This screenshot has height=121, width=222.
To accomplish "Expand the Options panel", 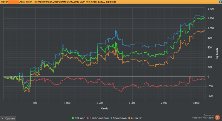I will [8, 118].
